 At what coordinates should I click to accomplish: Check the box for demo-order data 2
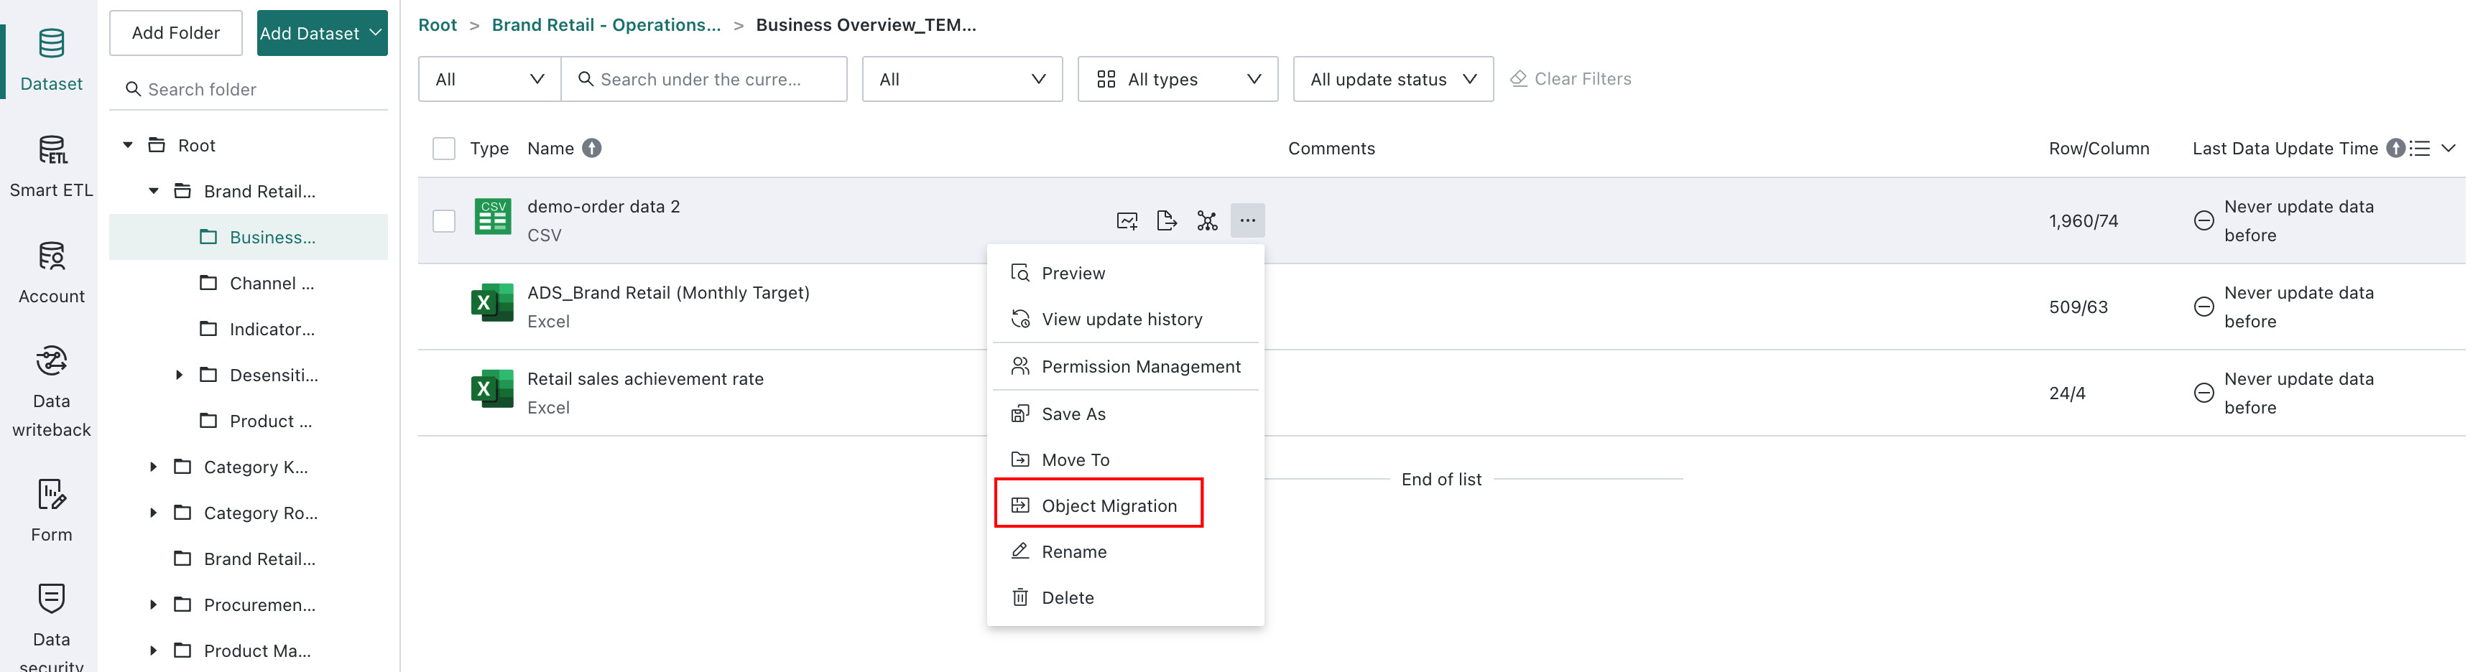pos(443,220)
